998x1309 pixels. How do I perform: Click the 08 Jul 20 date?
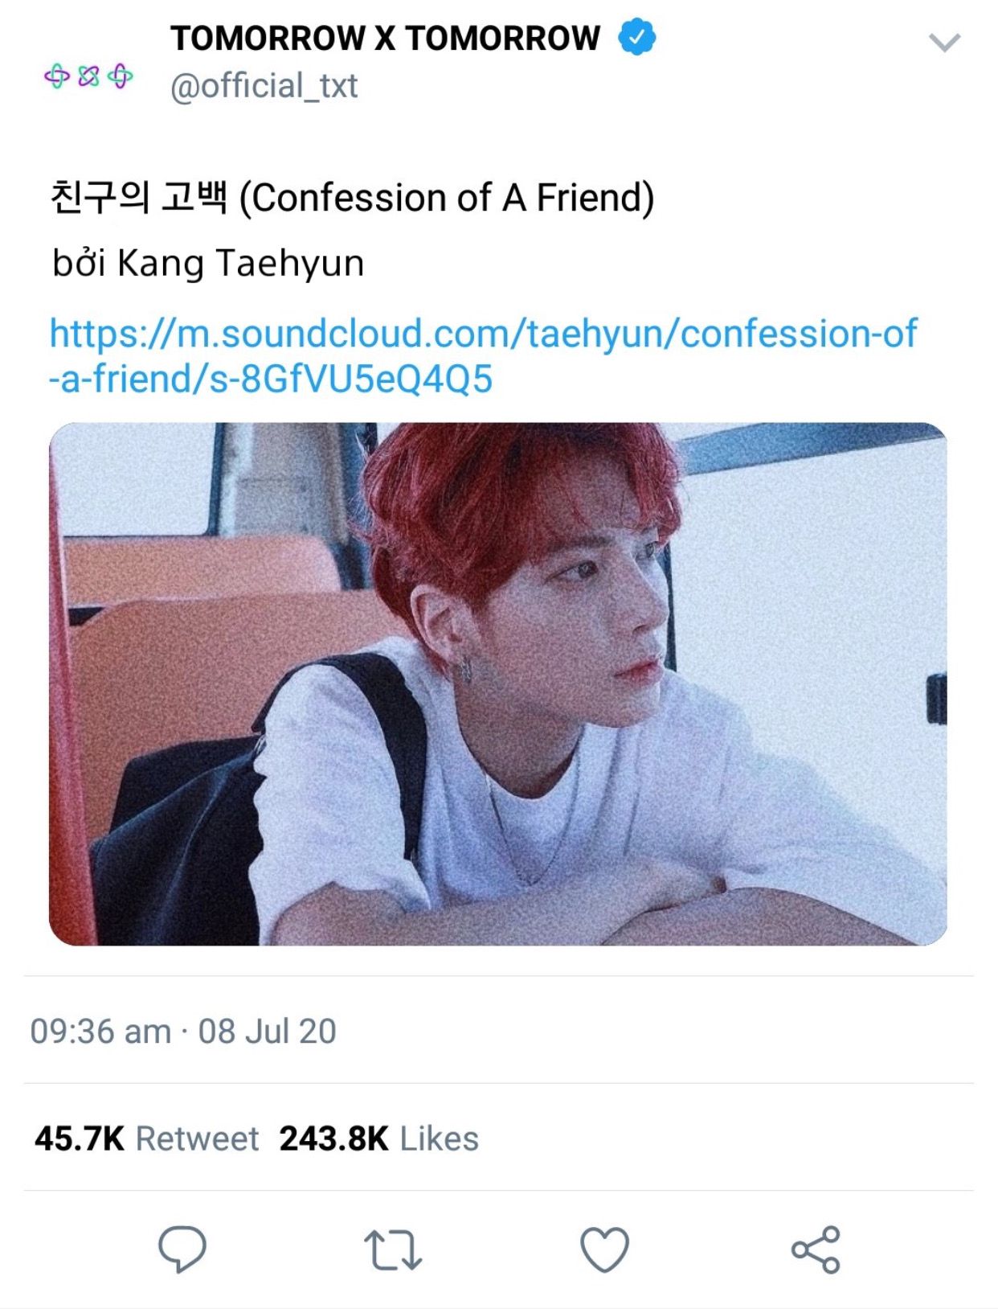point(267,1031)
